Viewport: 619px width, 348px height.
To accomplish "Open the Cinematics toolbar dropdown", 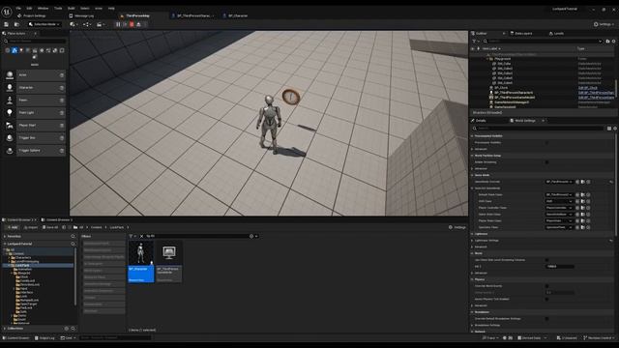I will pyautogui.click(x=101, y=24).
